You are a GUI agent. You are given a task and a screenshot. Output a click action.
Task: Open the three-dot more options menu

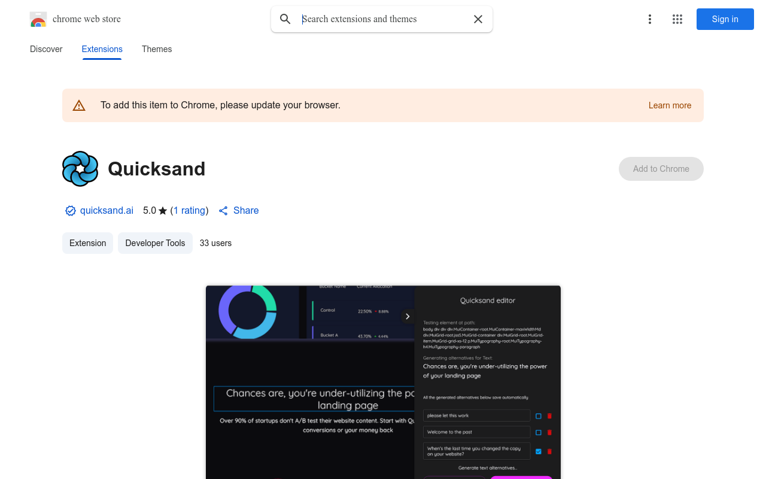click(650, 19)
